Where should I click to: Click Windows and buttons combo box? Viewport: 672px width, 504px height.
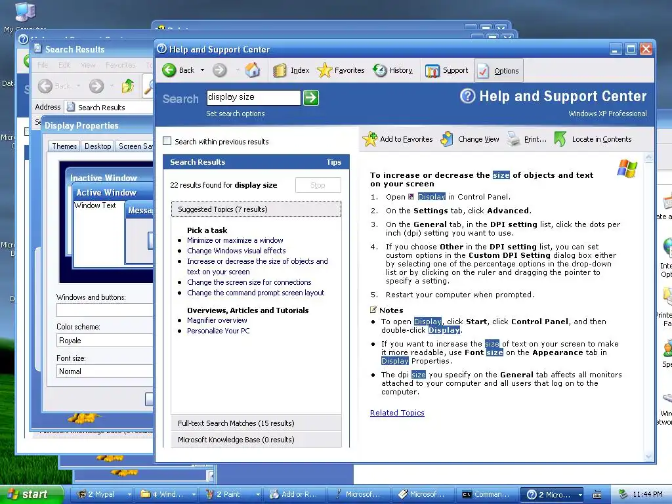pos(104,310)
